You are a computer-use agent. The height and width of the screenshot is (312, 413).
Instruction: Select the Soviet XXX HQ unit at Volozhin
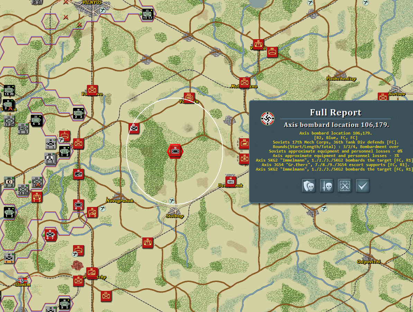[x=189, y=97]
